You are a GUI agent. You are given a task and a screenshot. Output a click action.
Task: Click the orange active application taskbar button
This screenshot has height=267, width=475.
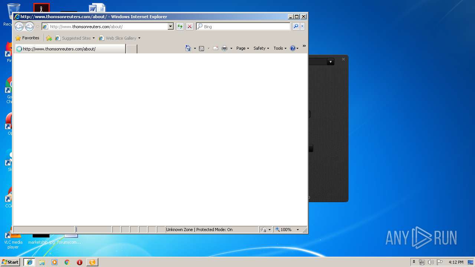(x=92, y=262)
